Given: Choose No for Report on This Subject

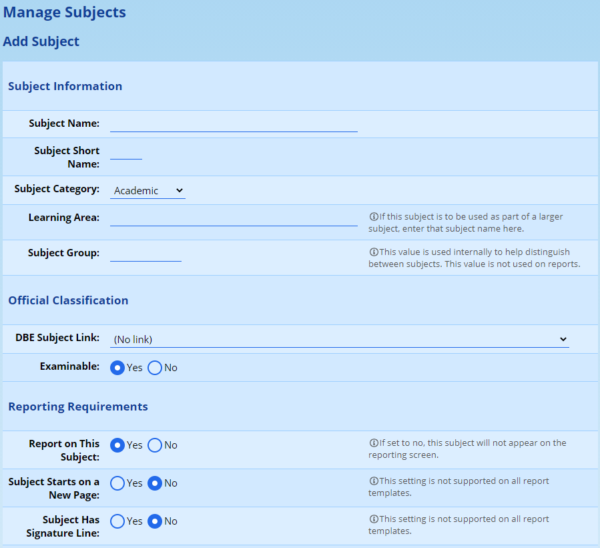Looking at the screenshot, I should point(155,445).
